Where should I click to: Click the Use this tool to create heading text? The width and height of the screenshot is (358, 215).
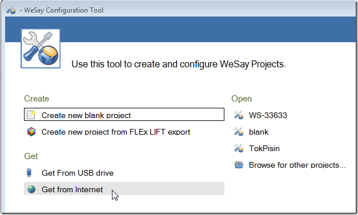tap(179, 64)
